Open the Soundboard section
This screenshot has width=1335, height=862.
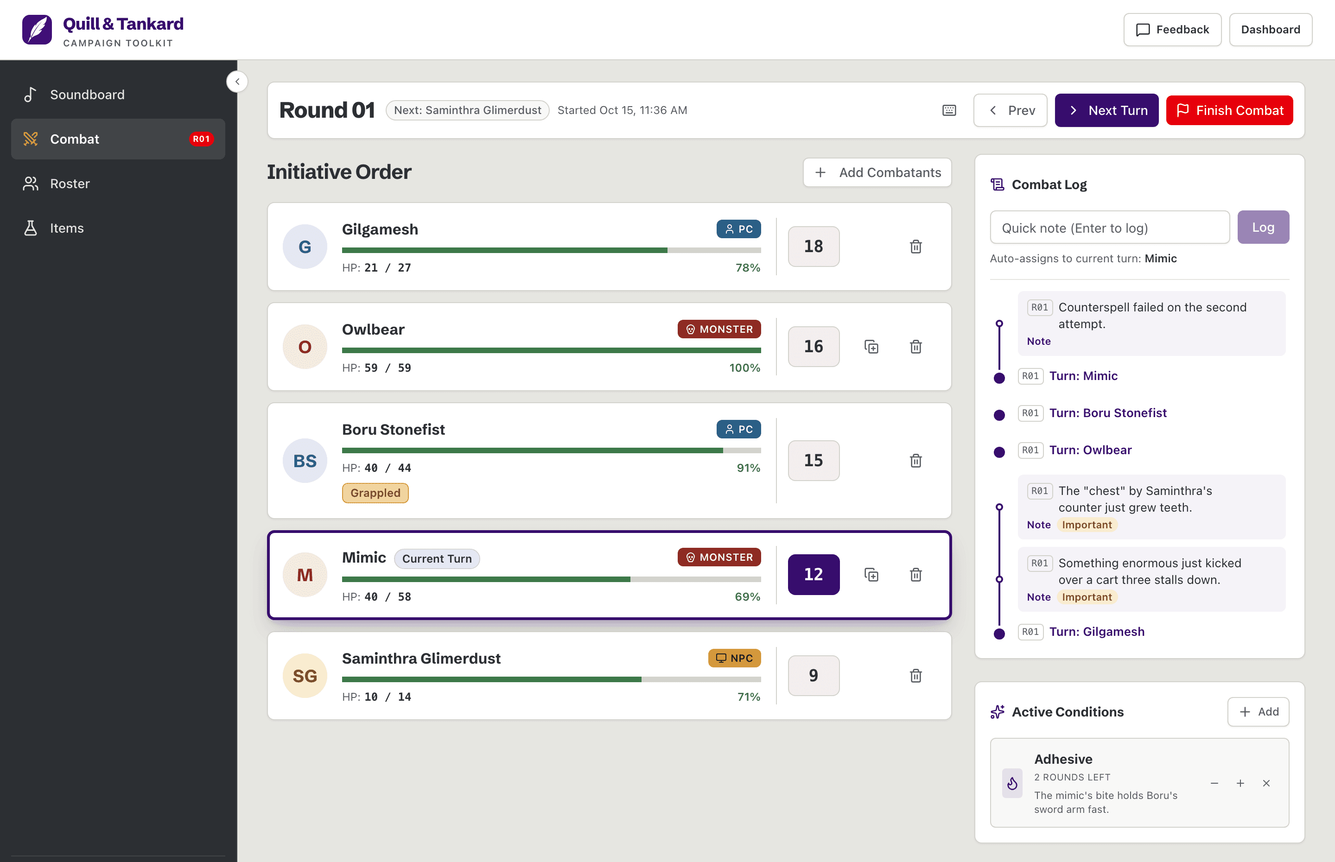(x=118, y=95)
